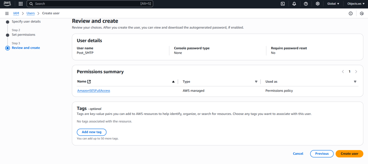
Task: Expand the Global region dropdown
Action: 333,4
